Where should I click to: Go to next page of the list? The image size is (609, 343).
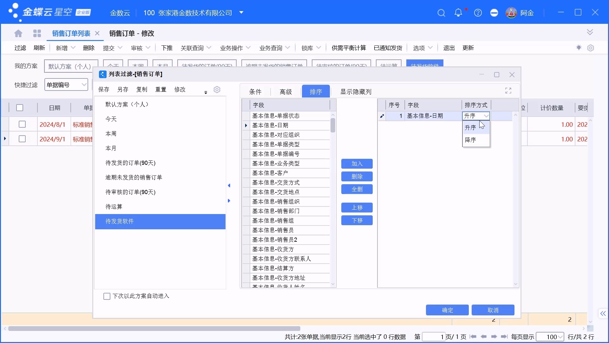494,337
